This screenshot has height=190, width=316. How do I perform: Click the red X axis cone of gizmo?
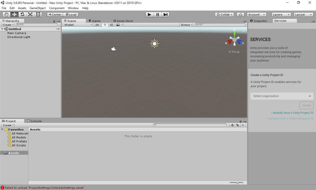[x=229, y=42]
